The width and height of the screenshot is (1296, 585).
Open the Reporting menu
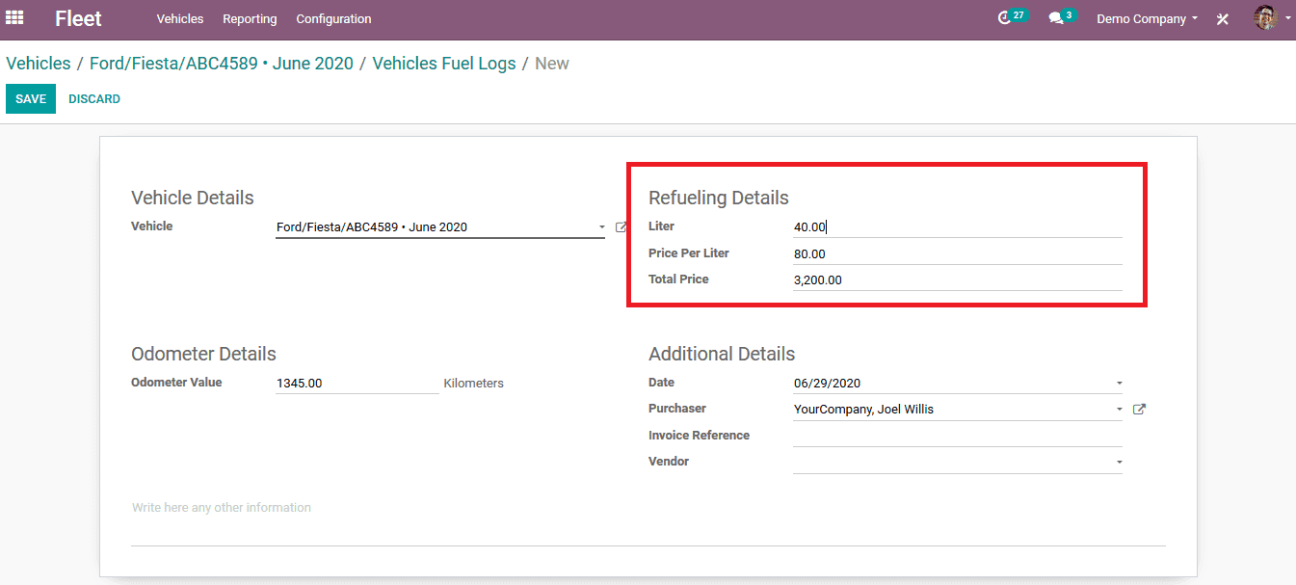(250, 18)
